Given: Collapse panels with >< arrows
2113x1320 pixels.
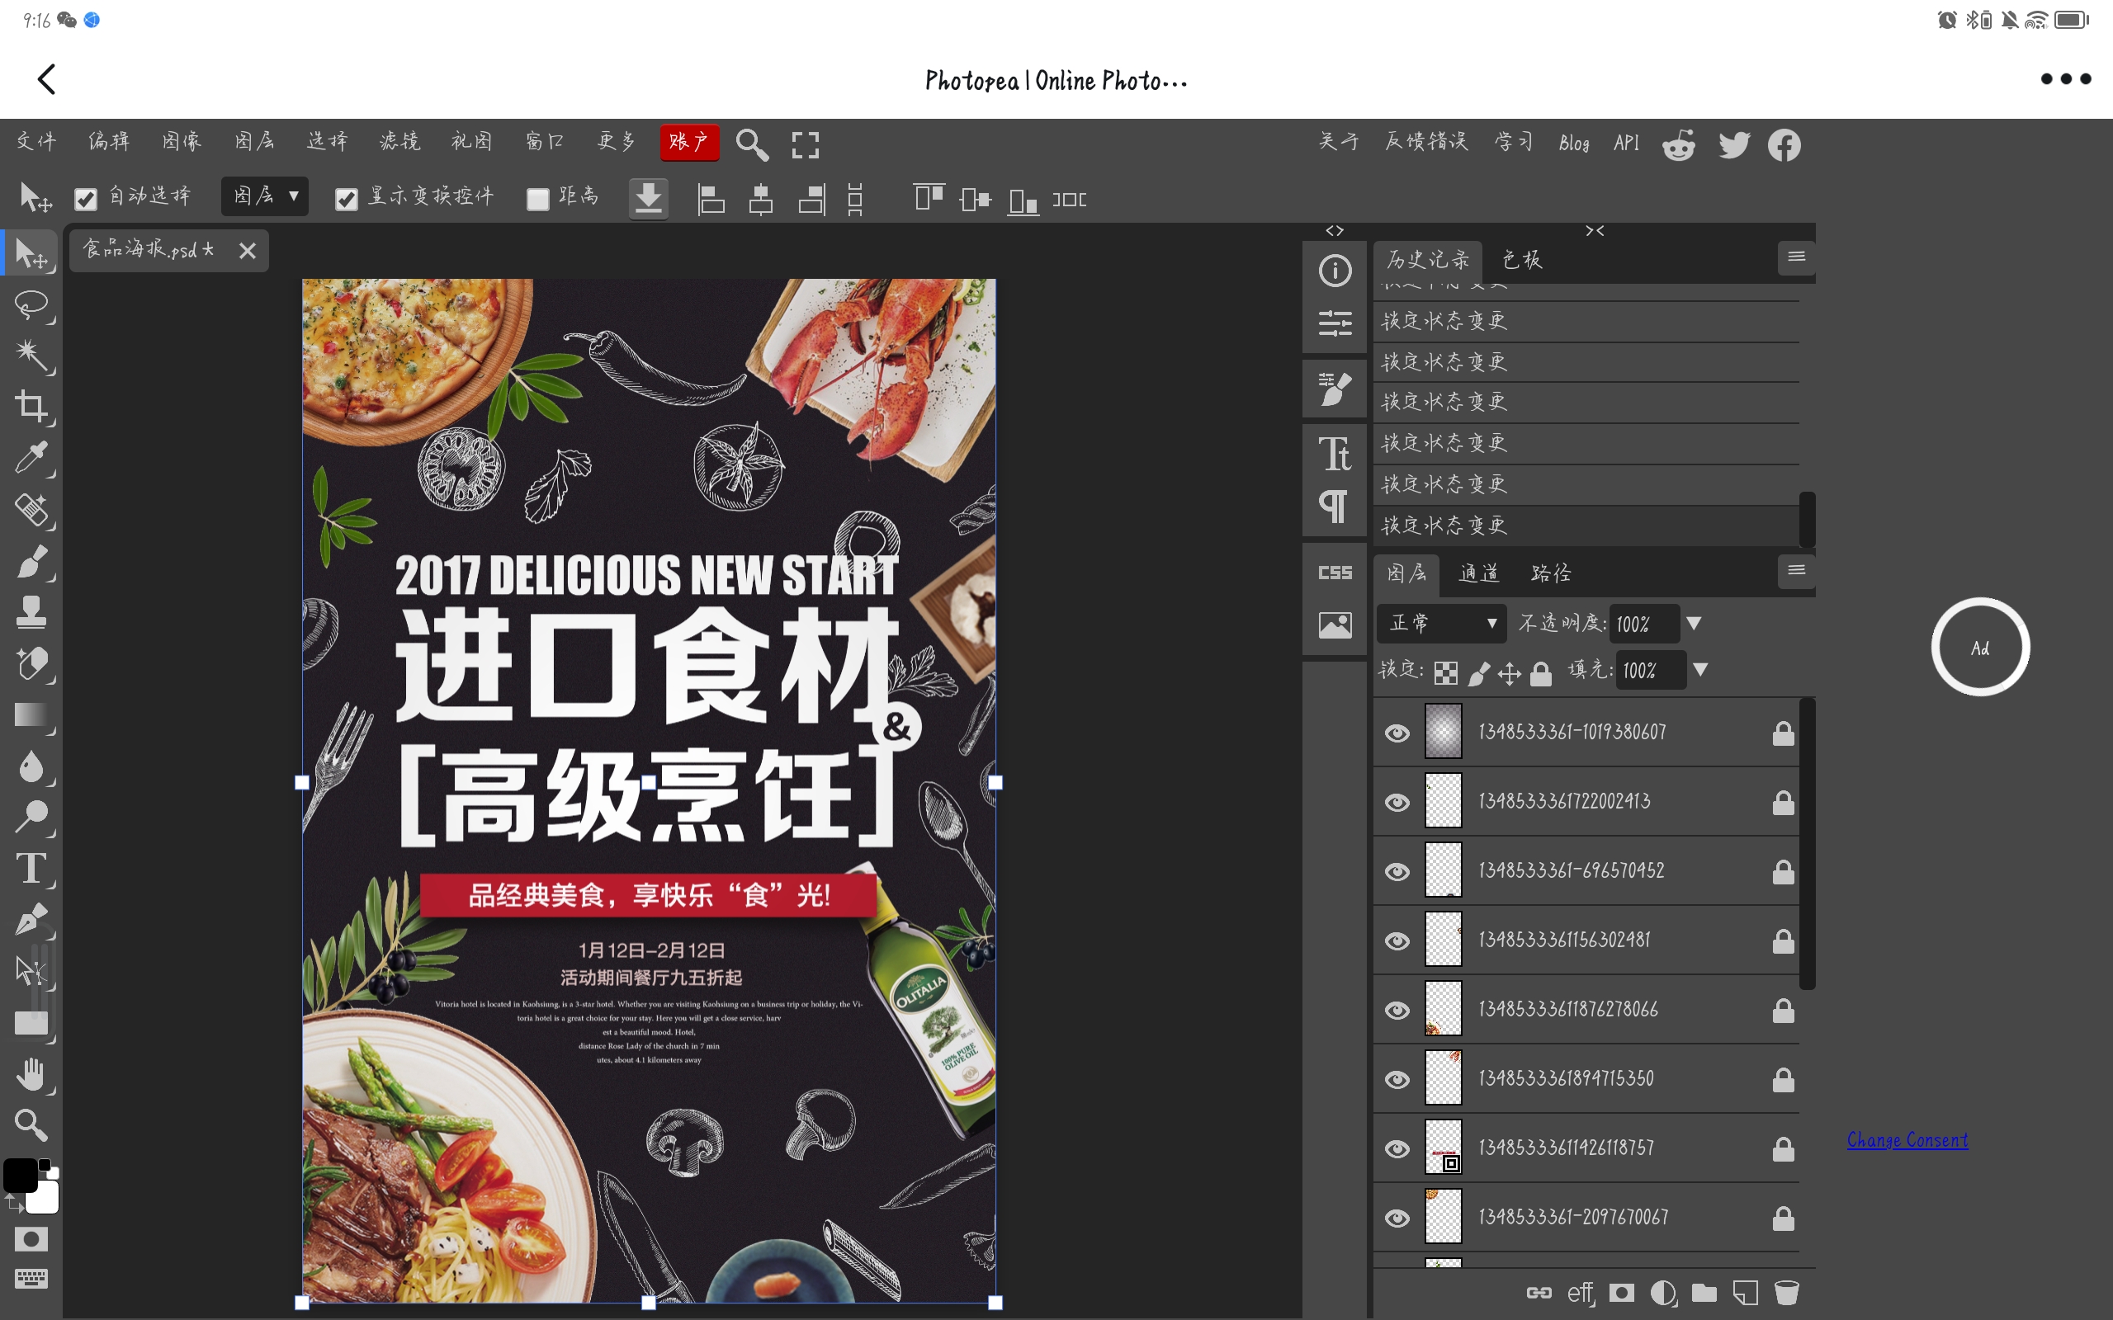Looking at the screenshot, I should 1595,230.
